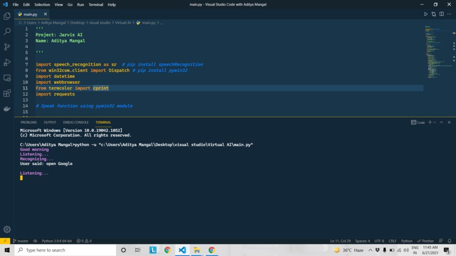This screenshot has height=256, width=456.
Task: Open the View menu
Action: point(58,5)
